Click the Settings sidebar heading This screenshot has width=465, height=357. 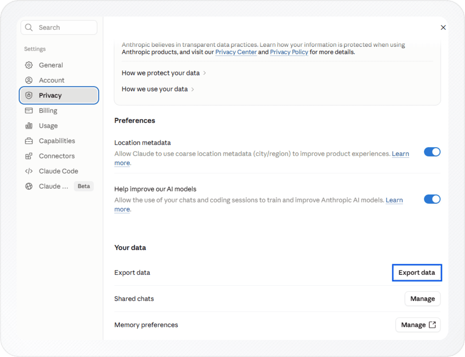35,49
